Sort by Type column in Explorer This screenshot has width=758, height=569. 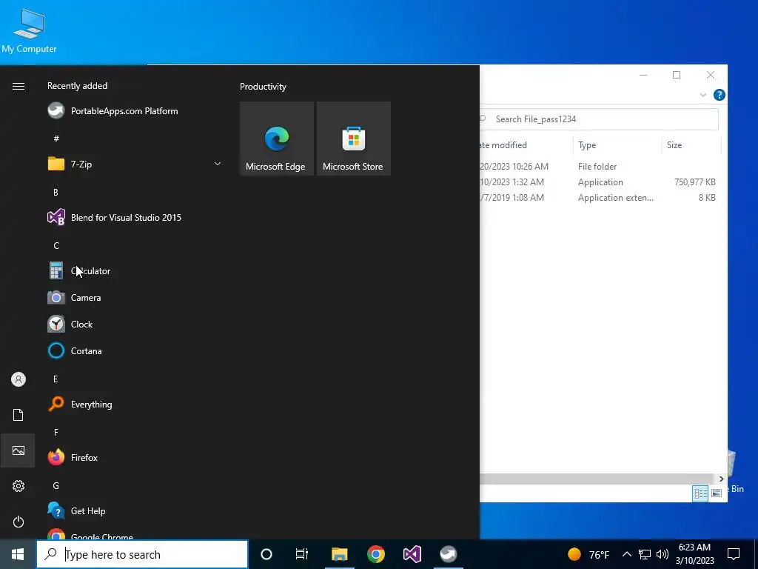(617, 145)
